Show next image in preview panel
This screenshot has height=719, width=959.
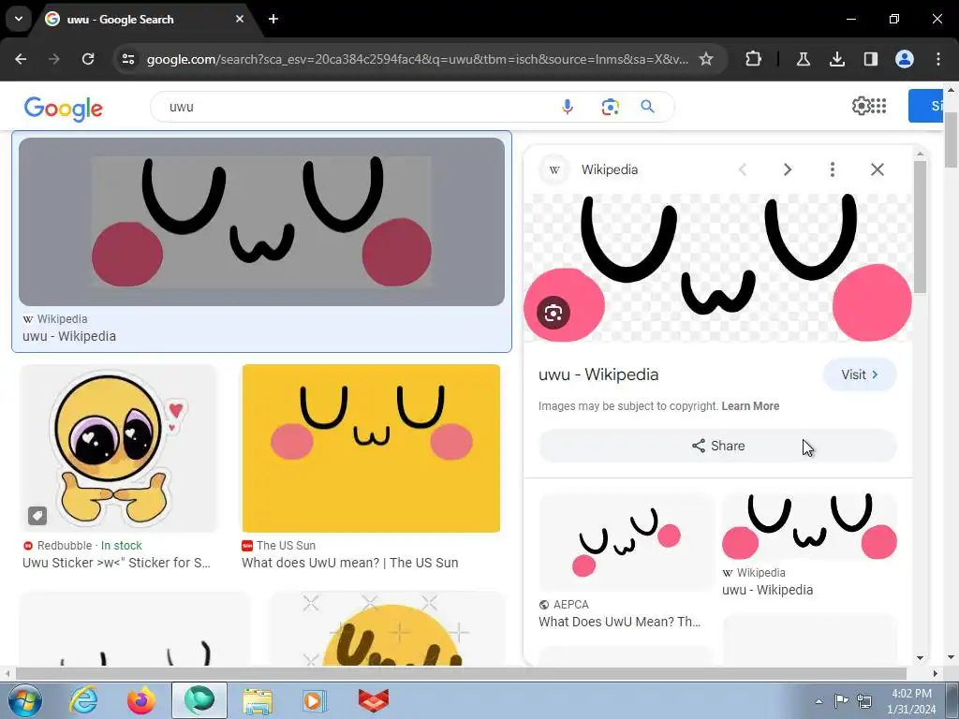[x=788, y=169]
